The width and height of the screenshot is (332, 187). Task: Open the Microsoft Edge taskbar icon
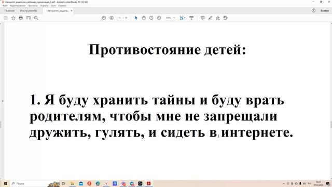[98, 183]
